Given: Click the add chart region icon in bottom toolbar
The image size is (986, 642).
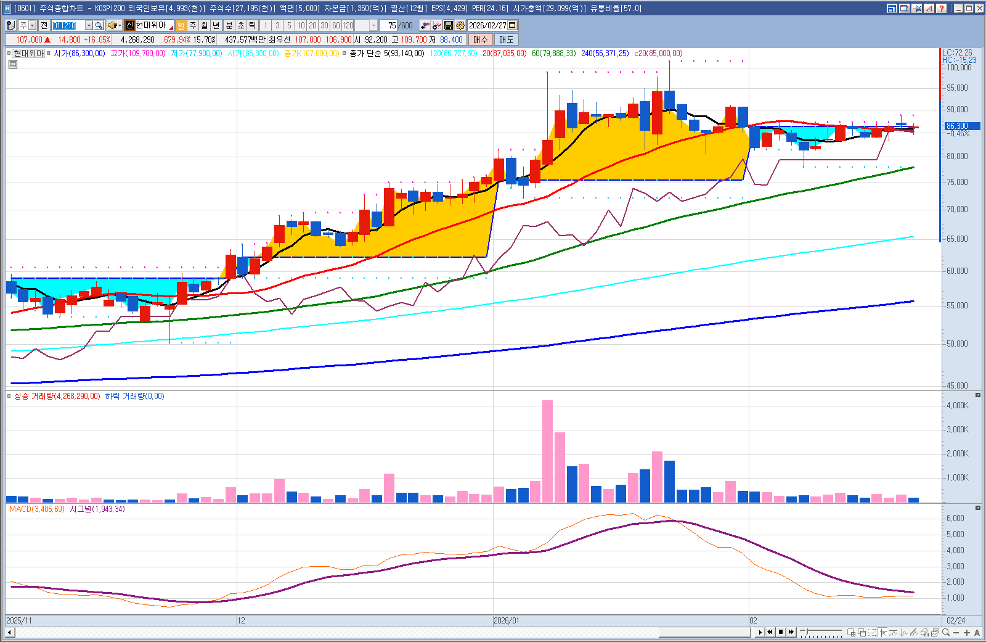Looking at the screenshot, I should 852,632.
